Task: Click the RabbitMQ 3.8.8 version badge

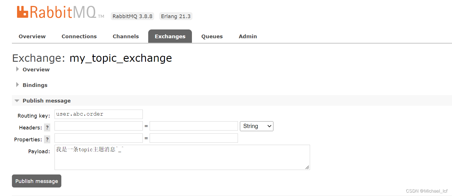Action: click(x=132, y=16)
